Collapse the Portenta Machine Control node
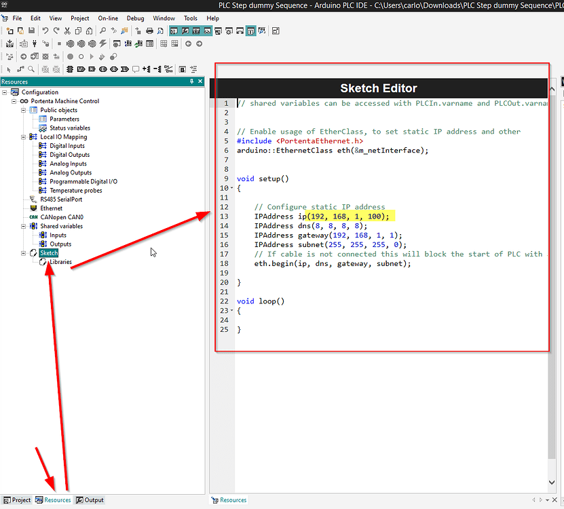 [x=15, y=101]
